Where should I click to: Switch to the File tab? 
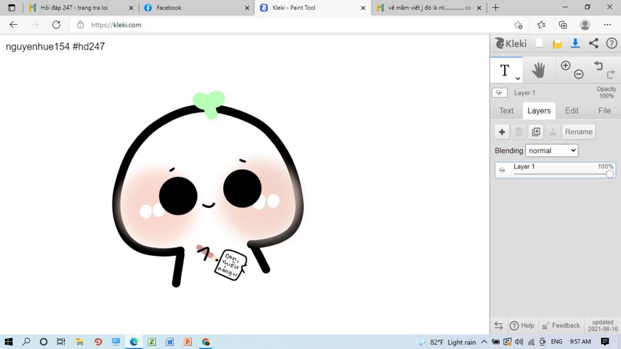(604, 111)
